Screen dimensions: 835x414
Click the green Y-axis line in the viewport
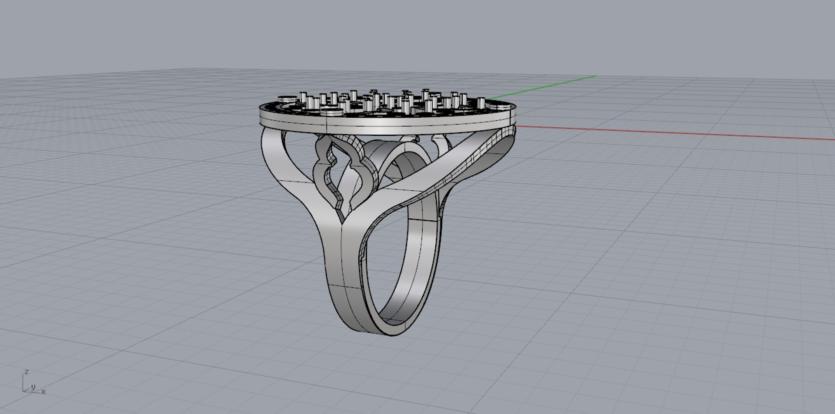541,87
